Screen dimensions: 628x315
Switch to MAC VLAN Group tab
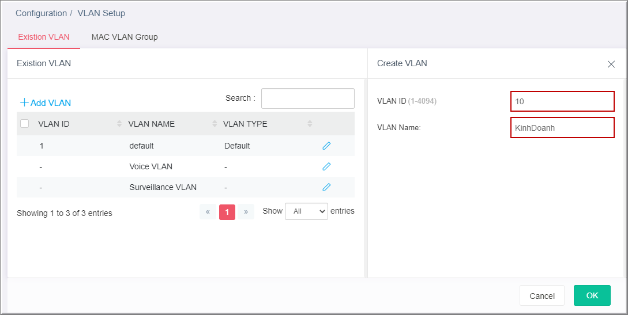coord(125,37)
